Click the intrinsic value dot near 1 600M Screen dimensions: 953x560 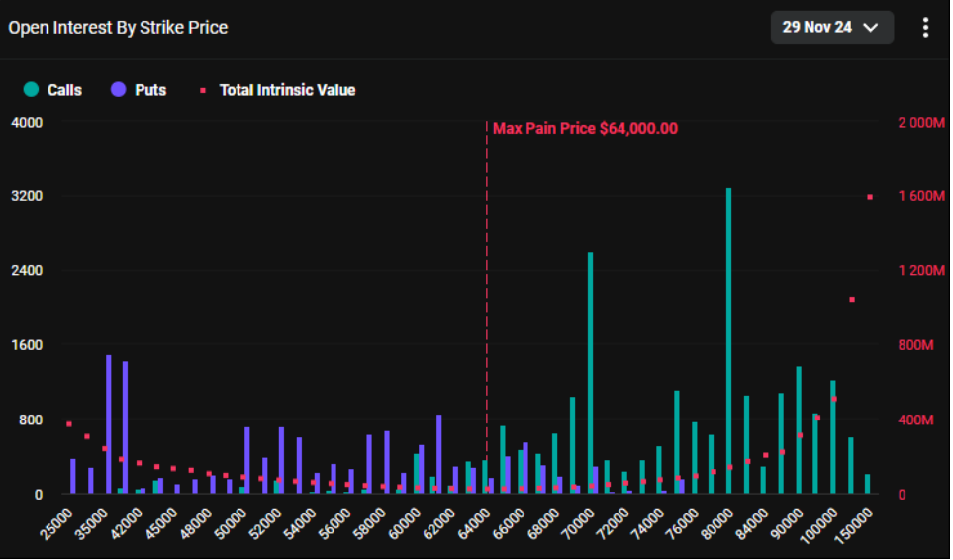(870, 197)
